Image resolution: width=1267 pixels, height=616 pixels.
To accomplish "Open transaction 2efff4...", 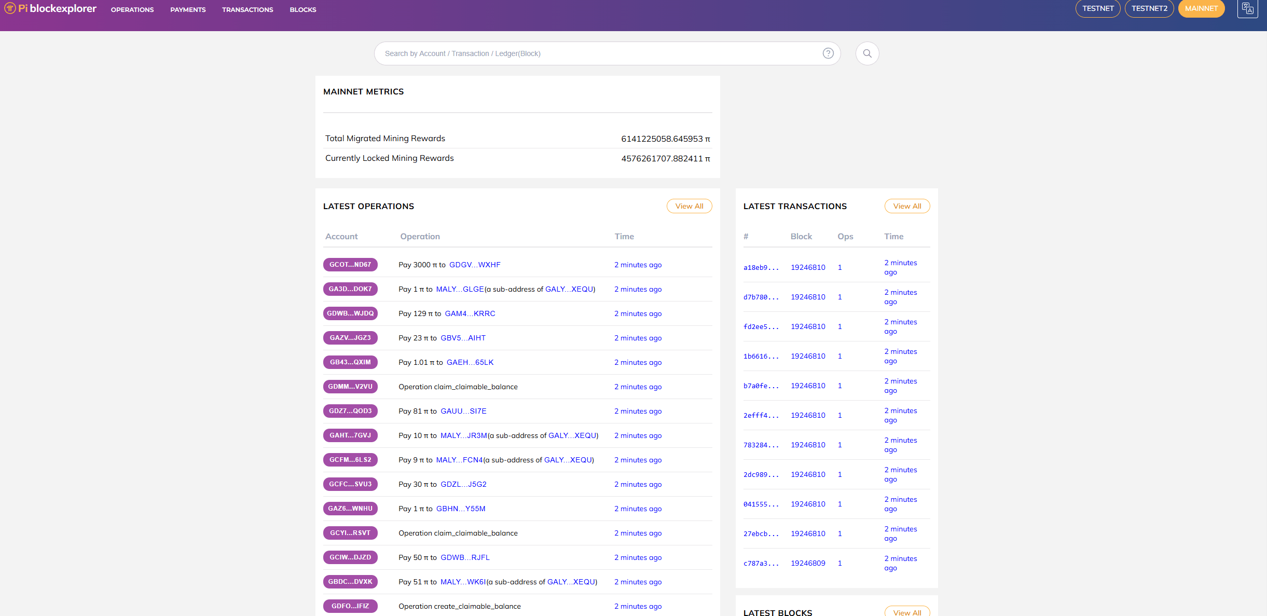I will coord(761,416).
